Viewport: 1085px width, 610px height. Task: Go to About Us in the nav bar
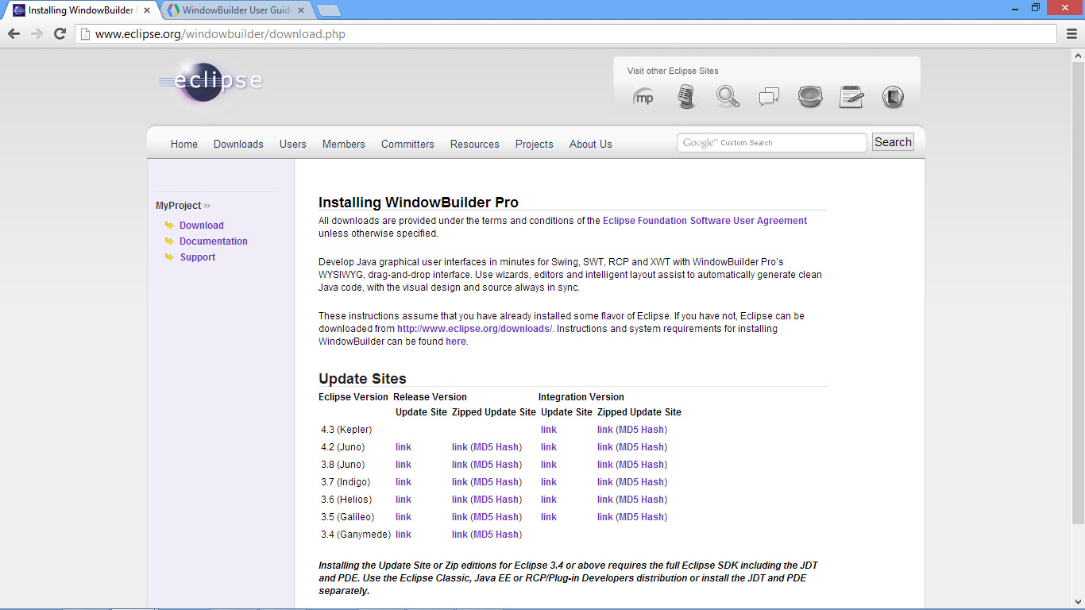pos(591,144)
